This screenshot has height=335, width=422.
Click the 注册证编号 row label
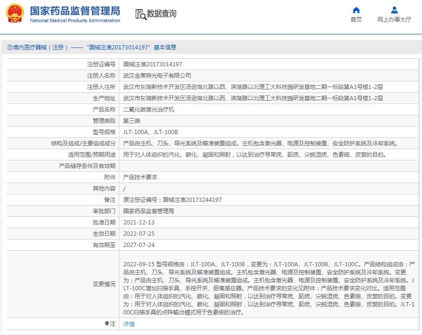point(101,64)
